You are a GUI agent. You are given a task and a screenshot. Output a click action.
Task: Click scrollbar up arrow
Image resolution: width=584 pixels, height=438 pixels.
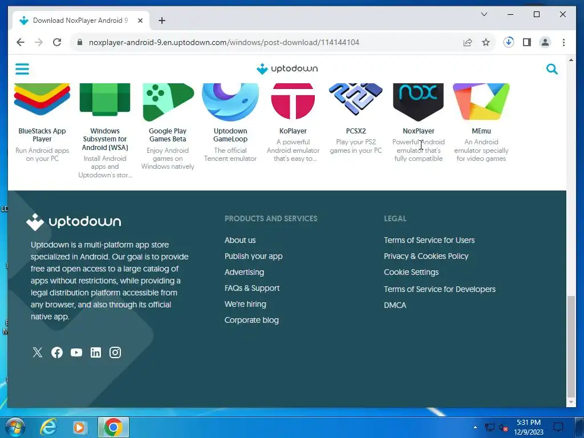[x=570, y=60]
